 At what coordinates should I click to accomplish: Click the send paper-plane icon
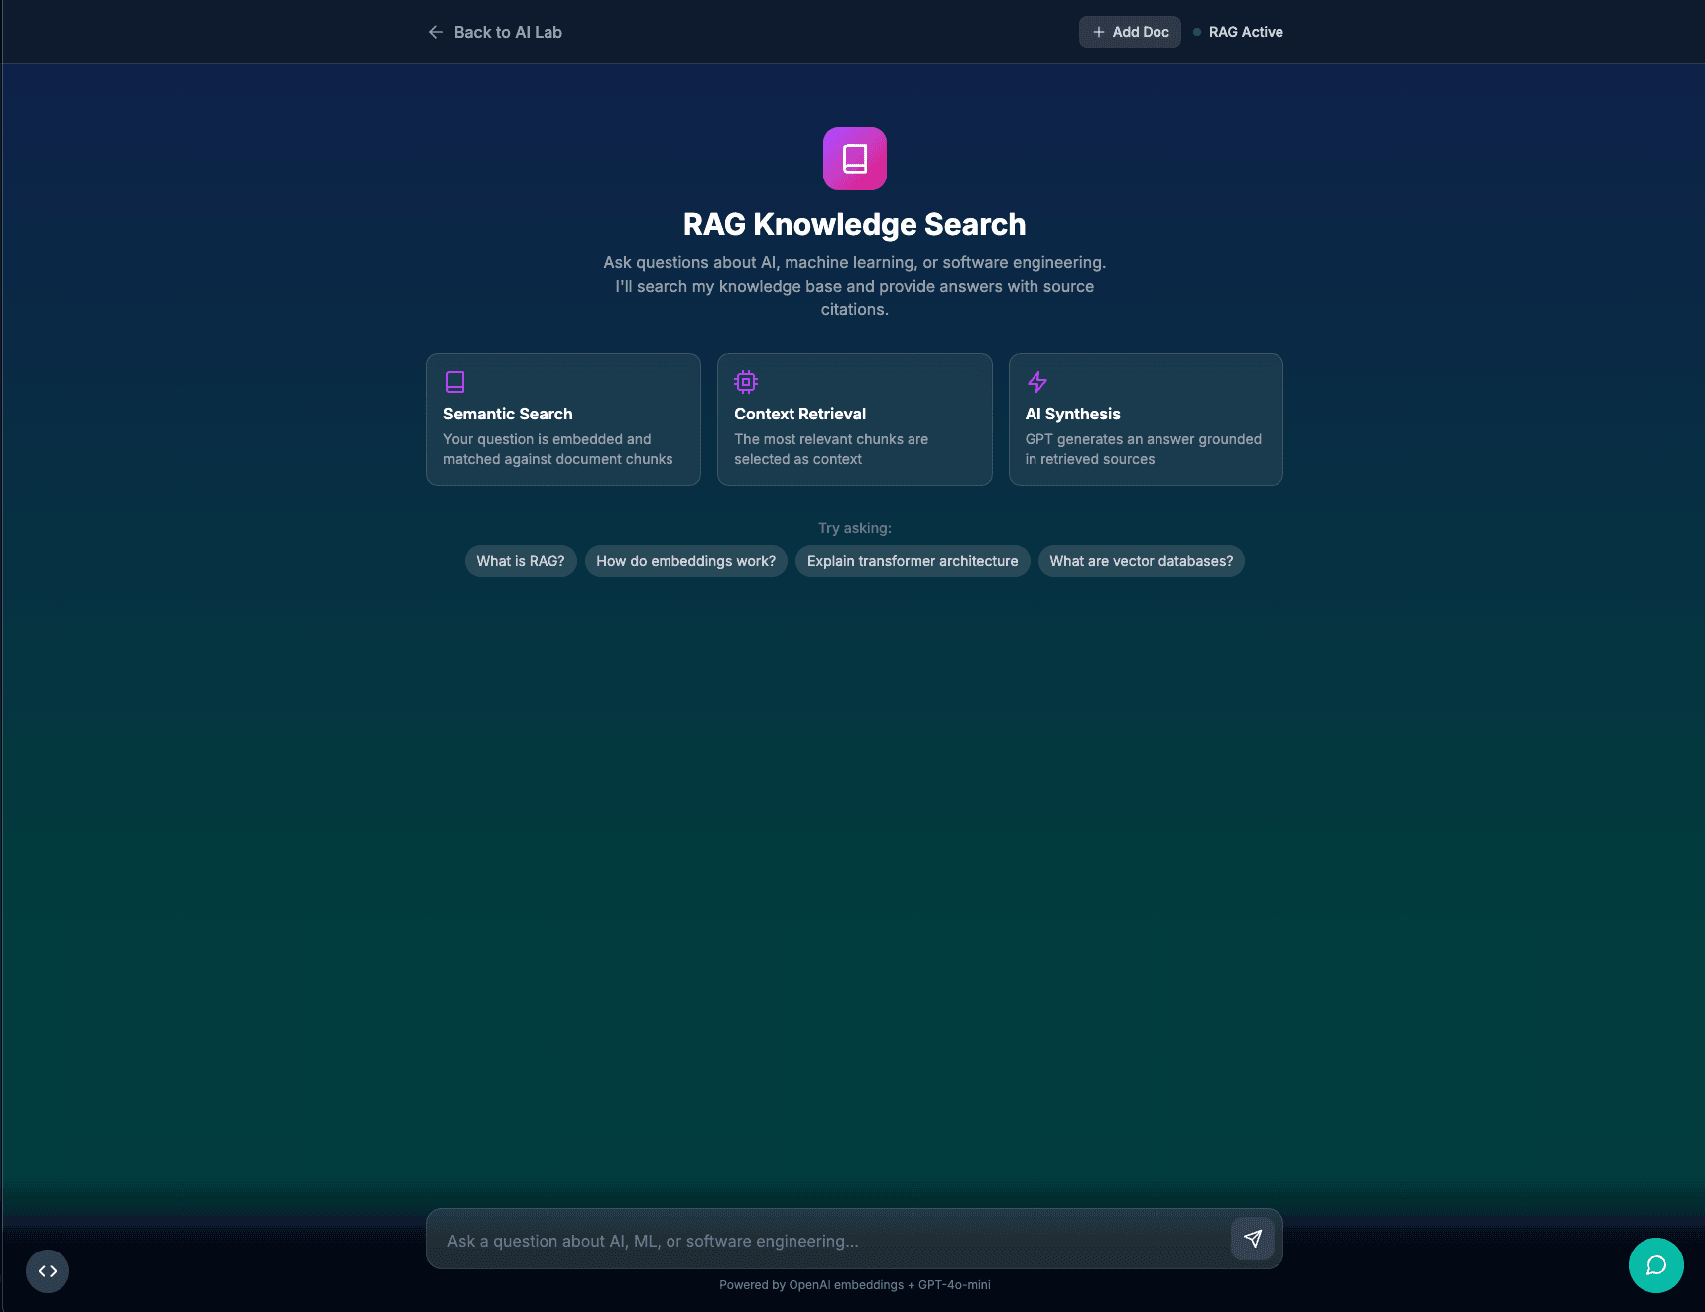click(x=1253, y=1239)
